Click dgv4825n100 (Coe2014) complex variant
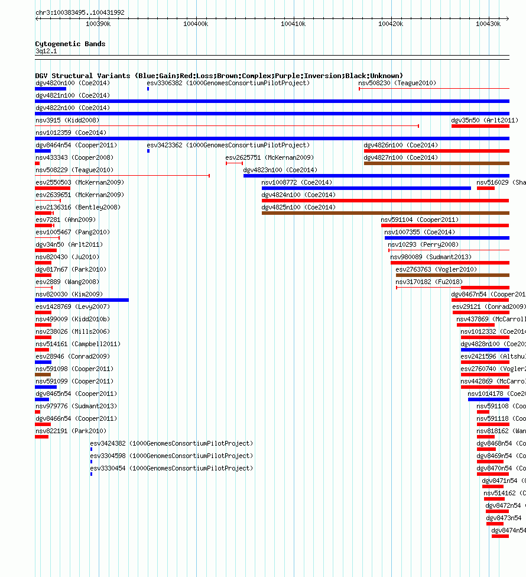The width and height of the screenshot is (526, 577). coord(298,208)
